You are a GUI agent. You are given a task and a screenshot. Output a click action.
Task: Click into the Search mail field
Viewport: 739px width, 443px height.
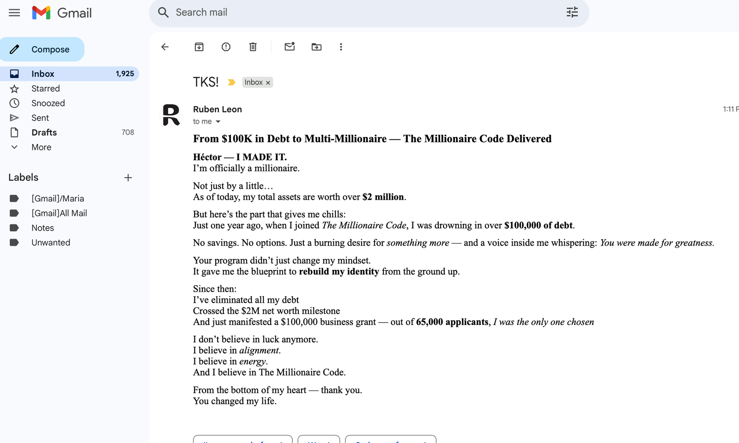pos(360,12)
